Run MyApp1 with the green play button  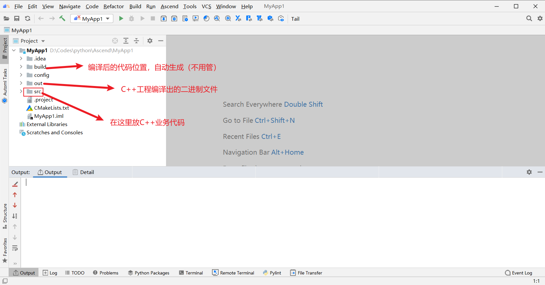pos(121,19)
